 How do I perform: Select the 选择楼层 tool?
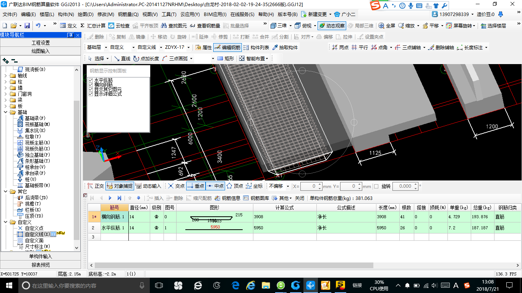click(x=493, y=26)
